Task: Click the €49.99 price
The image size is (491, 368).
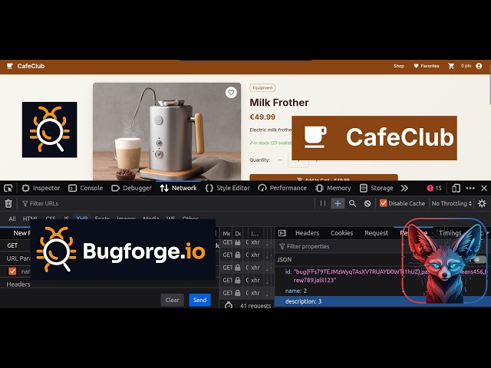Action: (262, 117)
